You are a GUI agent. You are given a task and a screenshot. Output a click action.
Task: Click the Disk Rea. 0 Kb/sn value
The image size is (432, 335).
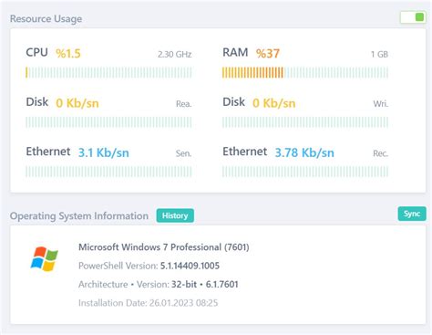coord(77,103)
